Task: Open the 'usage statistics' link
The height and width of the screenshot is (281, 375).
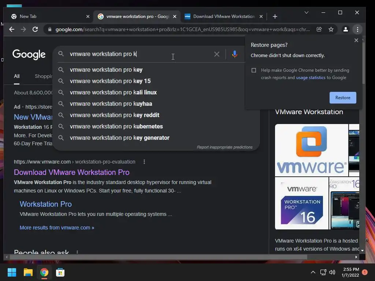Action: coord(311,78)
